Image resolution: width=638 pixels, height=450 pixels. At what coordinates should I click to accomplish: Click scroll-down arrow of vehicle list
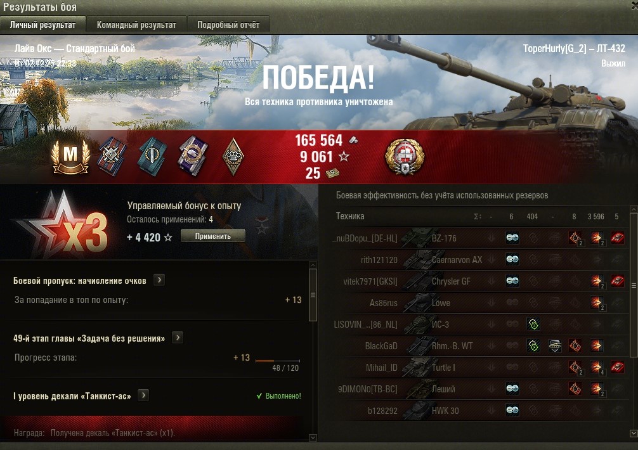633,434
